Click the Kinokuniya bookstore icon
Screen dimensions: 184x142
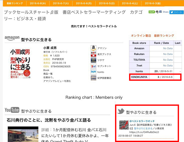[93, 78]
